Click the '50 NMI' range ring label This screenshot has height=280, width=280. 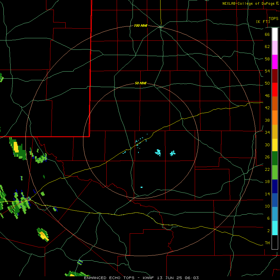pos(141,83)
